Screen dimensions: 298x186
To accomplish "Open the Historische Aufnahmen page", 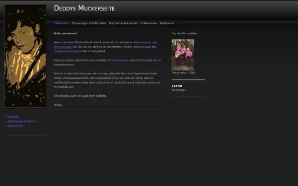I will tap(123, 23).
